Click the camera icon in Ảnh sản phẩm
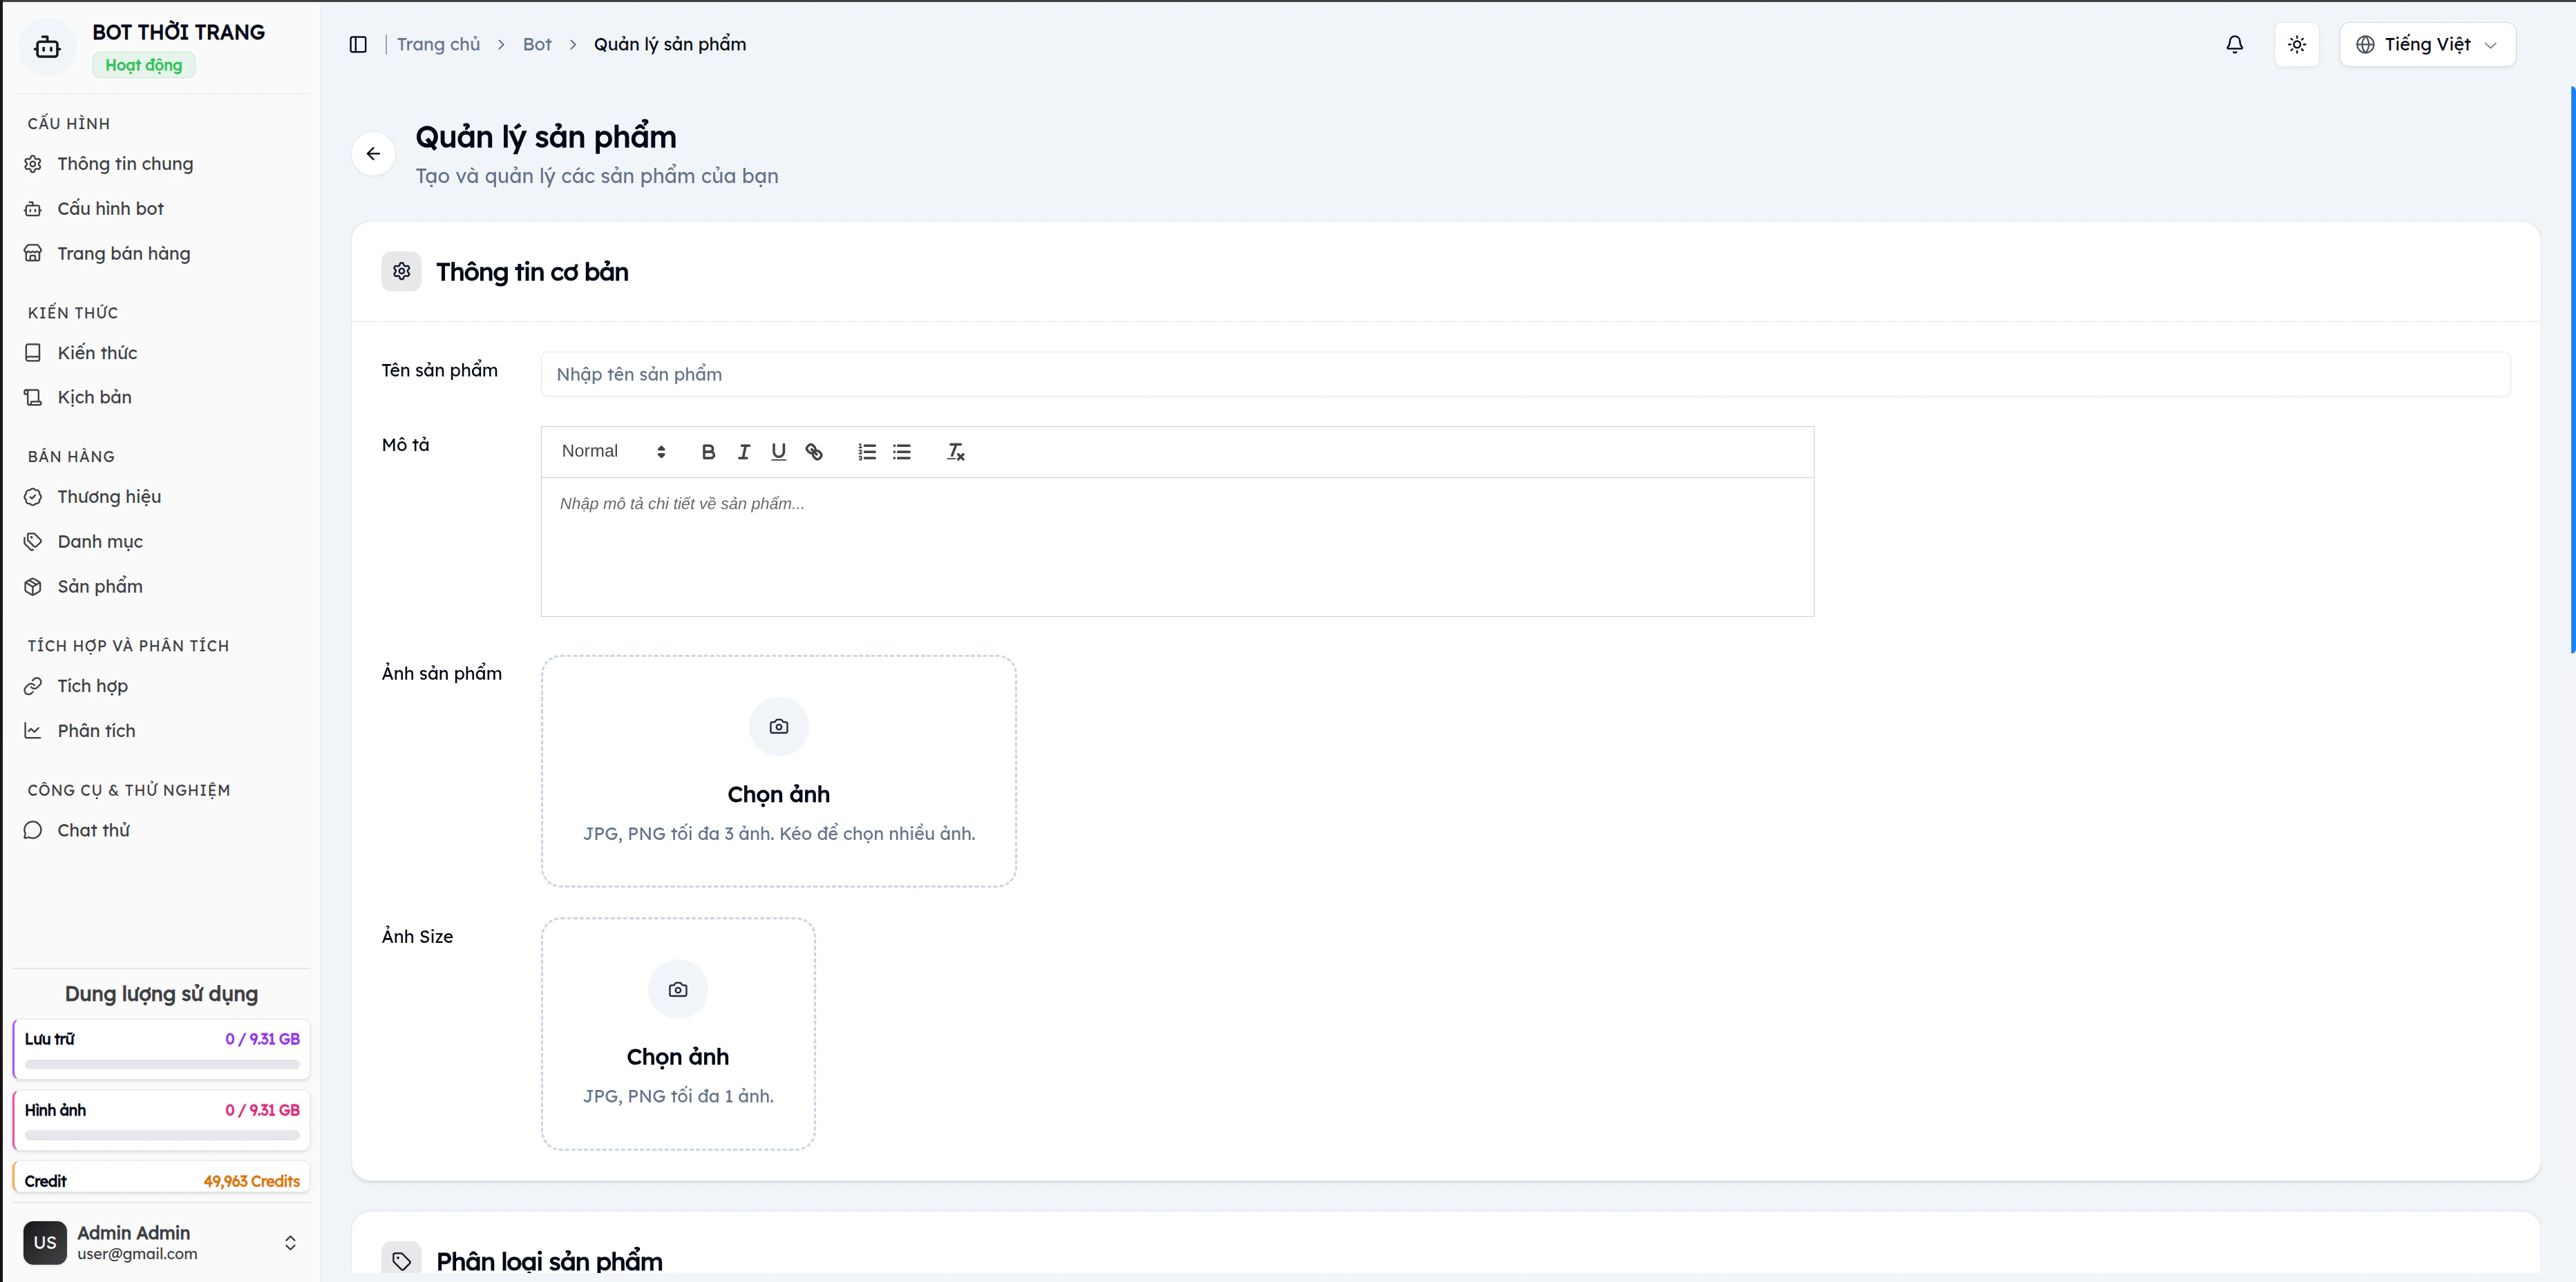 point(779,727)
